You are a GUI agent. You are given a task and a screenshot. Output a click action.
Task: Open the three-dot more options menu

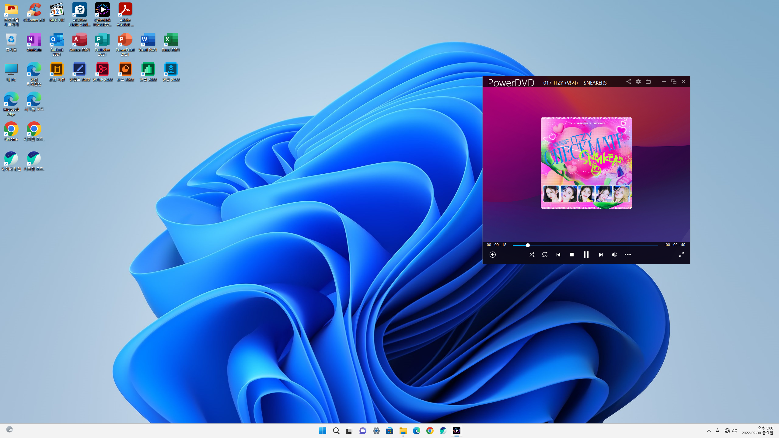627,255
